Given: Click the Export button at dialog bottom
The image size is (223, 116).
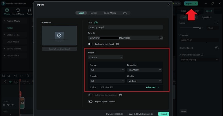Looking at the screenshot, I should coord(164,114).
